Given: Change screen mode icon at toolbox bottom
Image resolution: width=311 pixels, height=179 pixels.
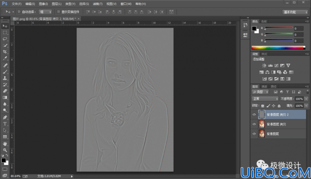Looking at the screenshot, I should 5,175.
